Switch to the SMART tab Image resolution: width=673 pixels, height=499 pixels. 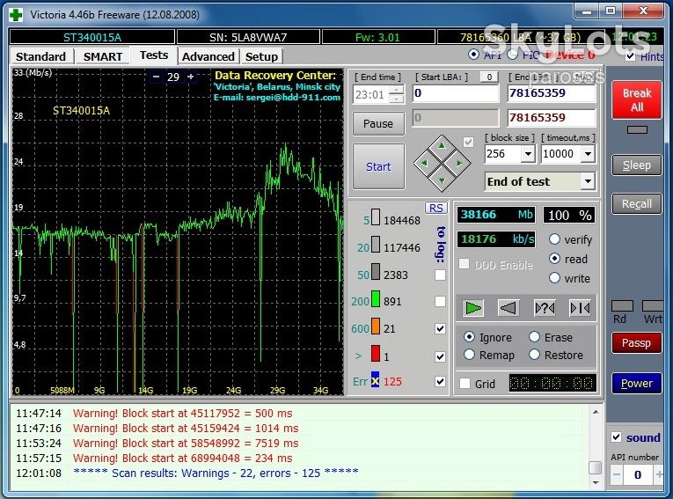point(103,56)
